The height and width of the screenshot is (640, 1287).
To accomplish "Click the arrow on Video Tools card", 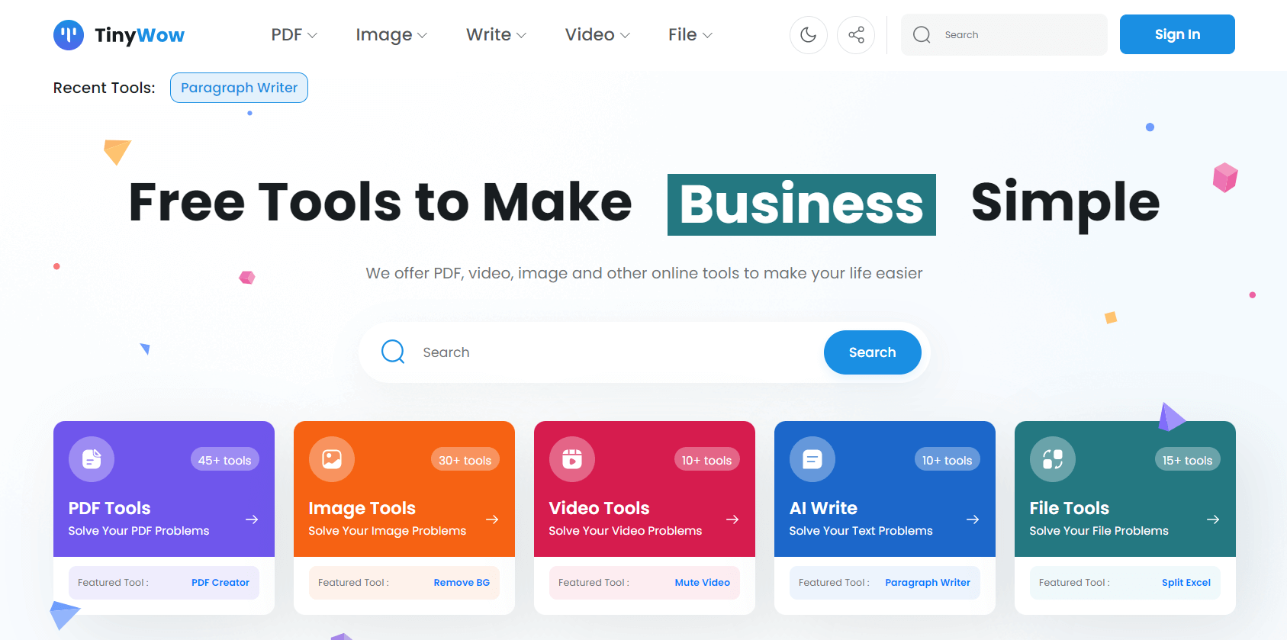I will 732,519.
